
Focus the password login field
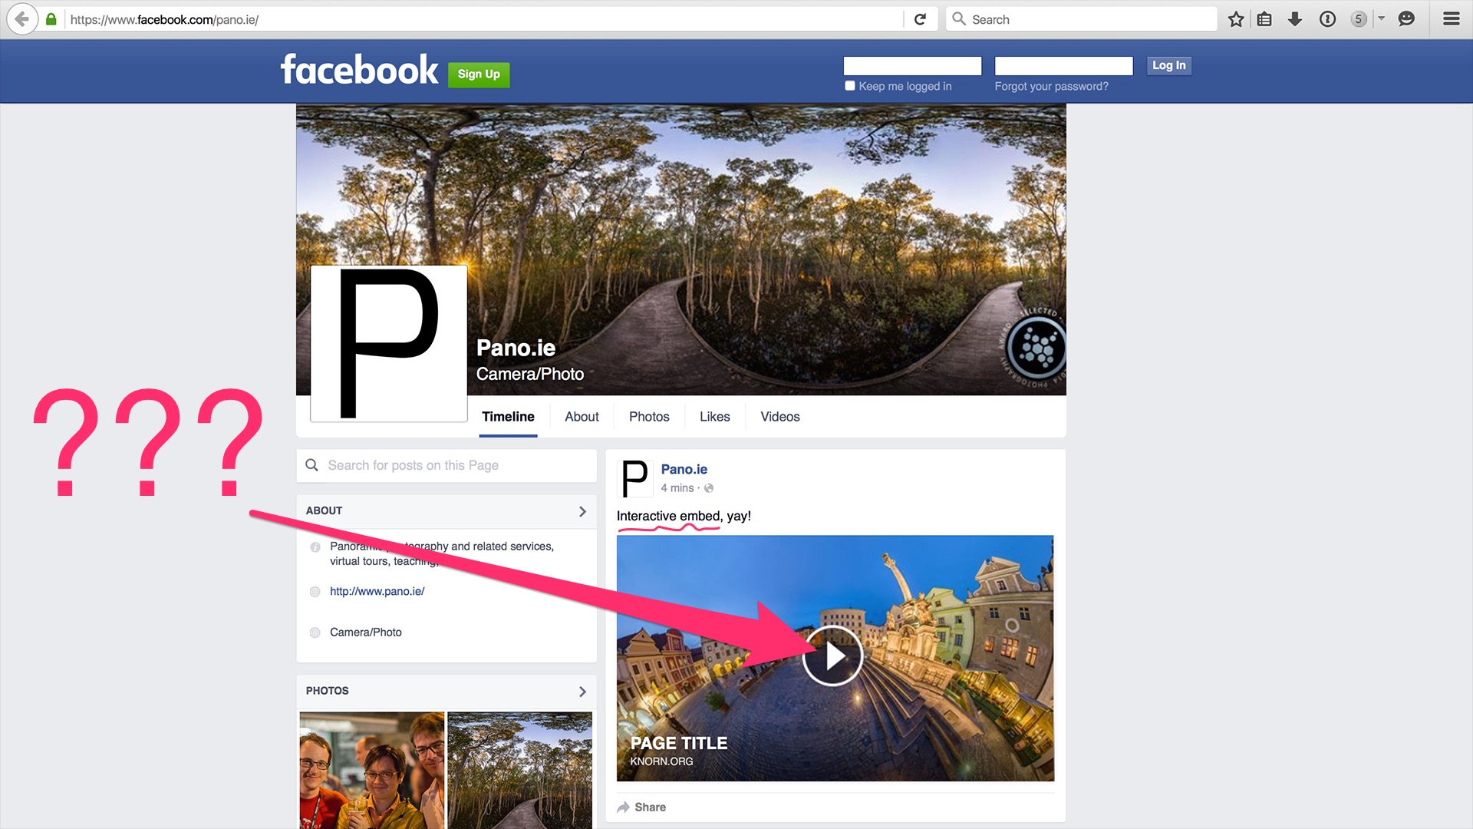(1063, 66)
